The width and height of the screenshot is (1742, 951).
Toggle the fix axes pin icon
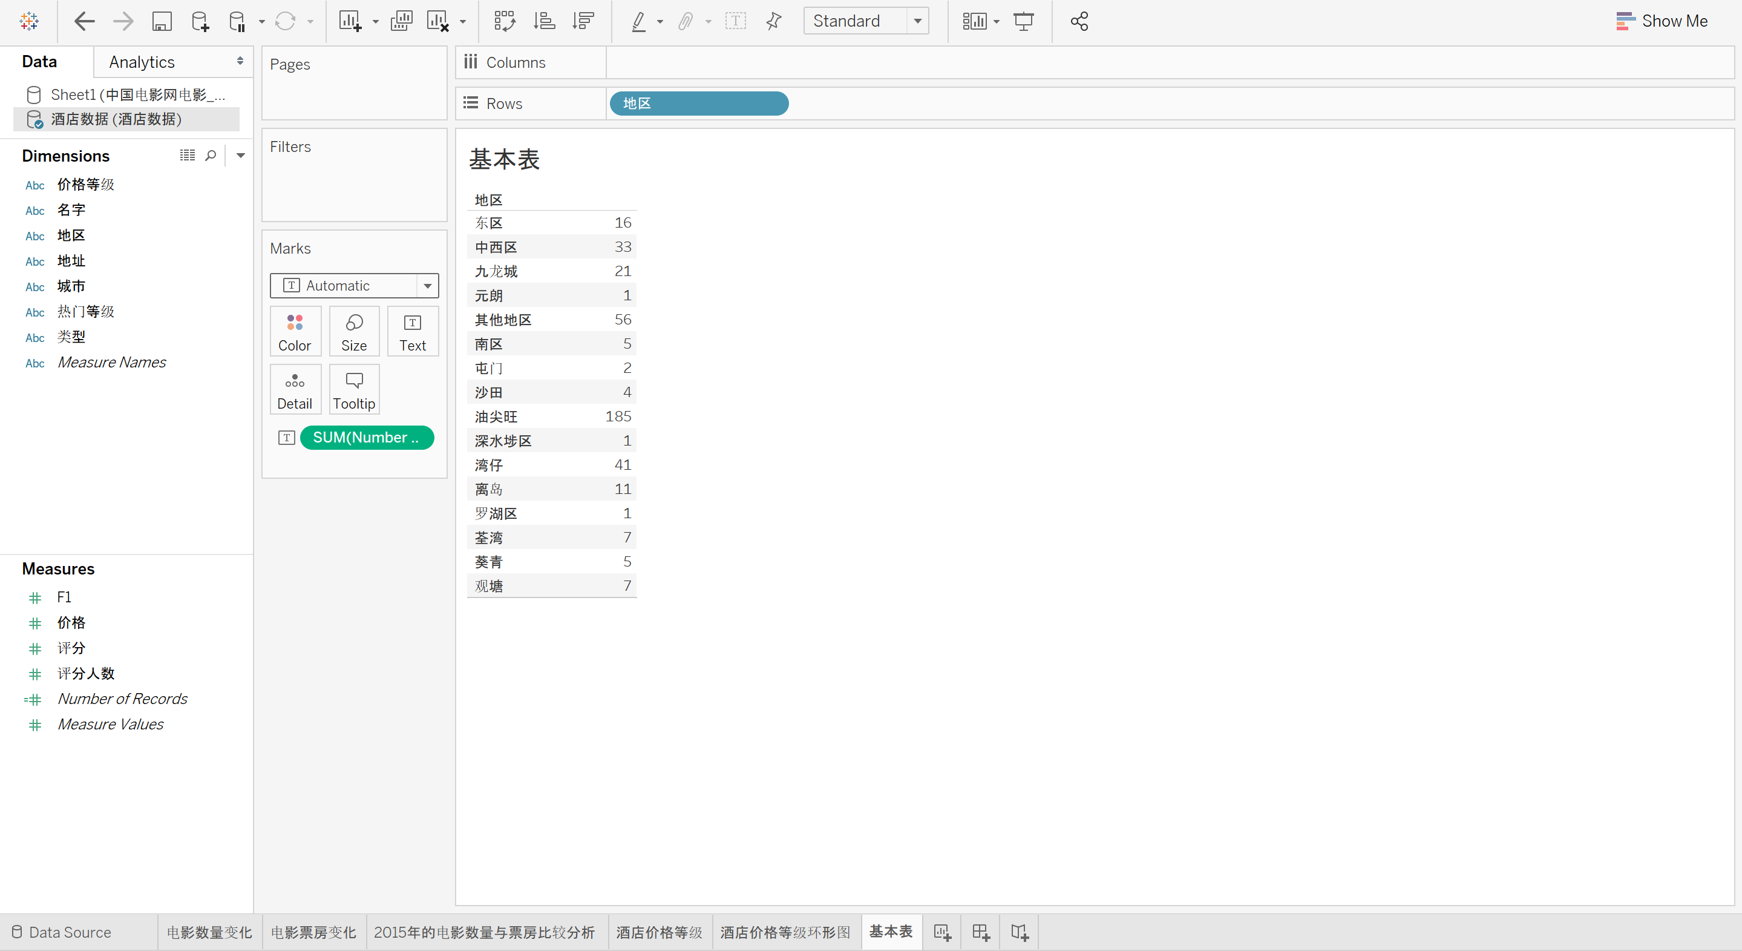click(x=774, y=22)
